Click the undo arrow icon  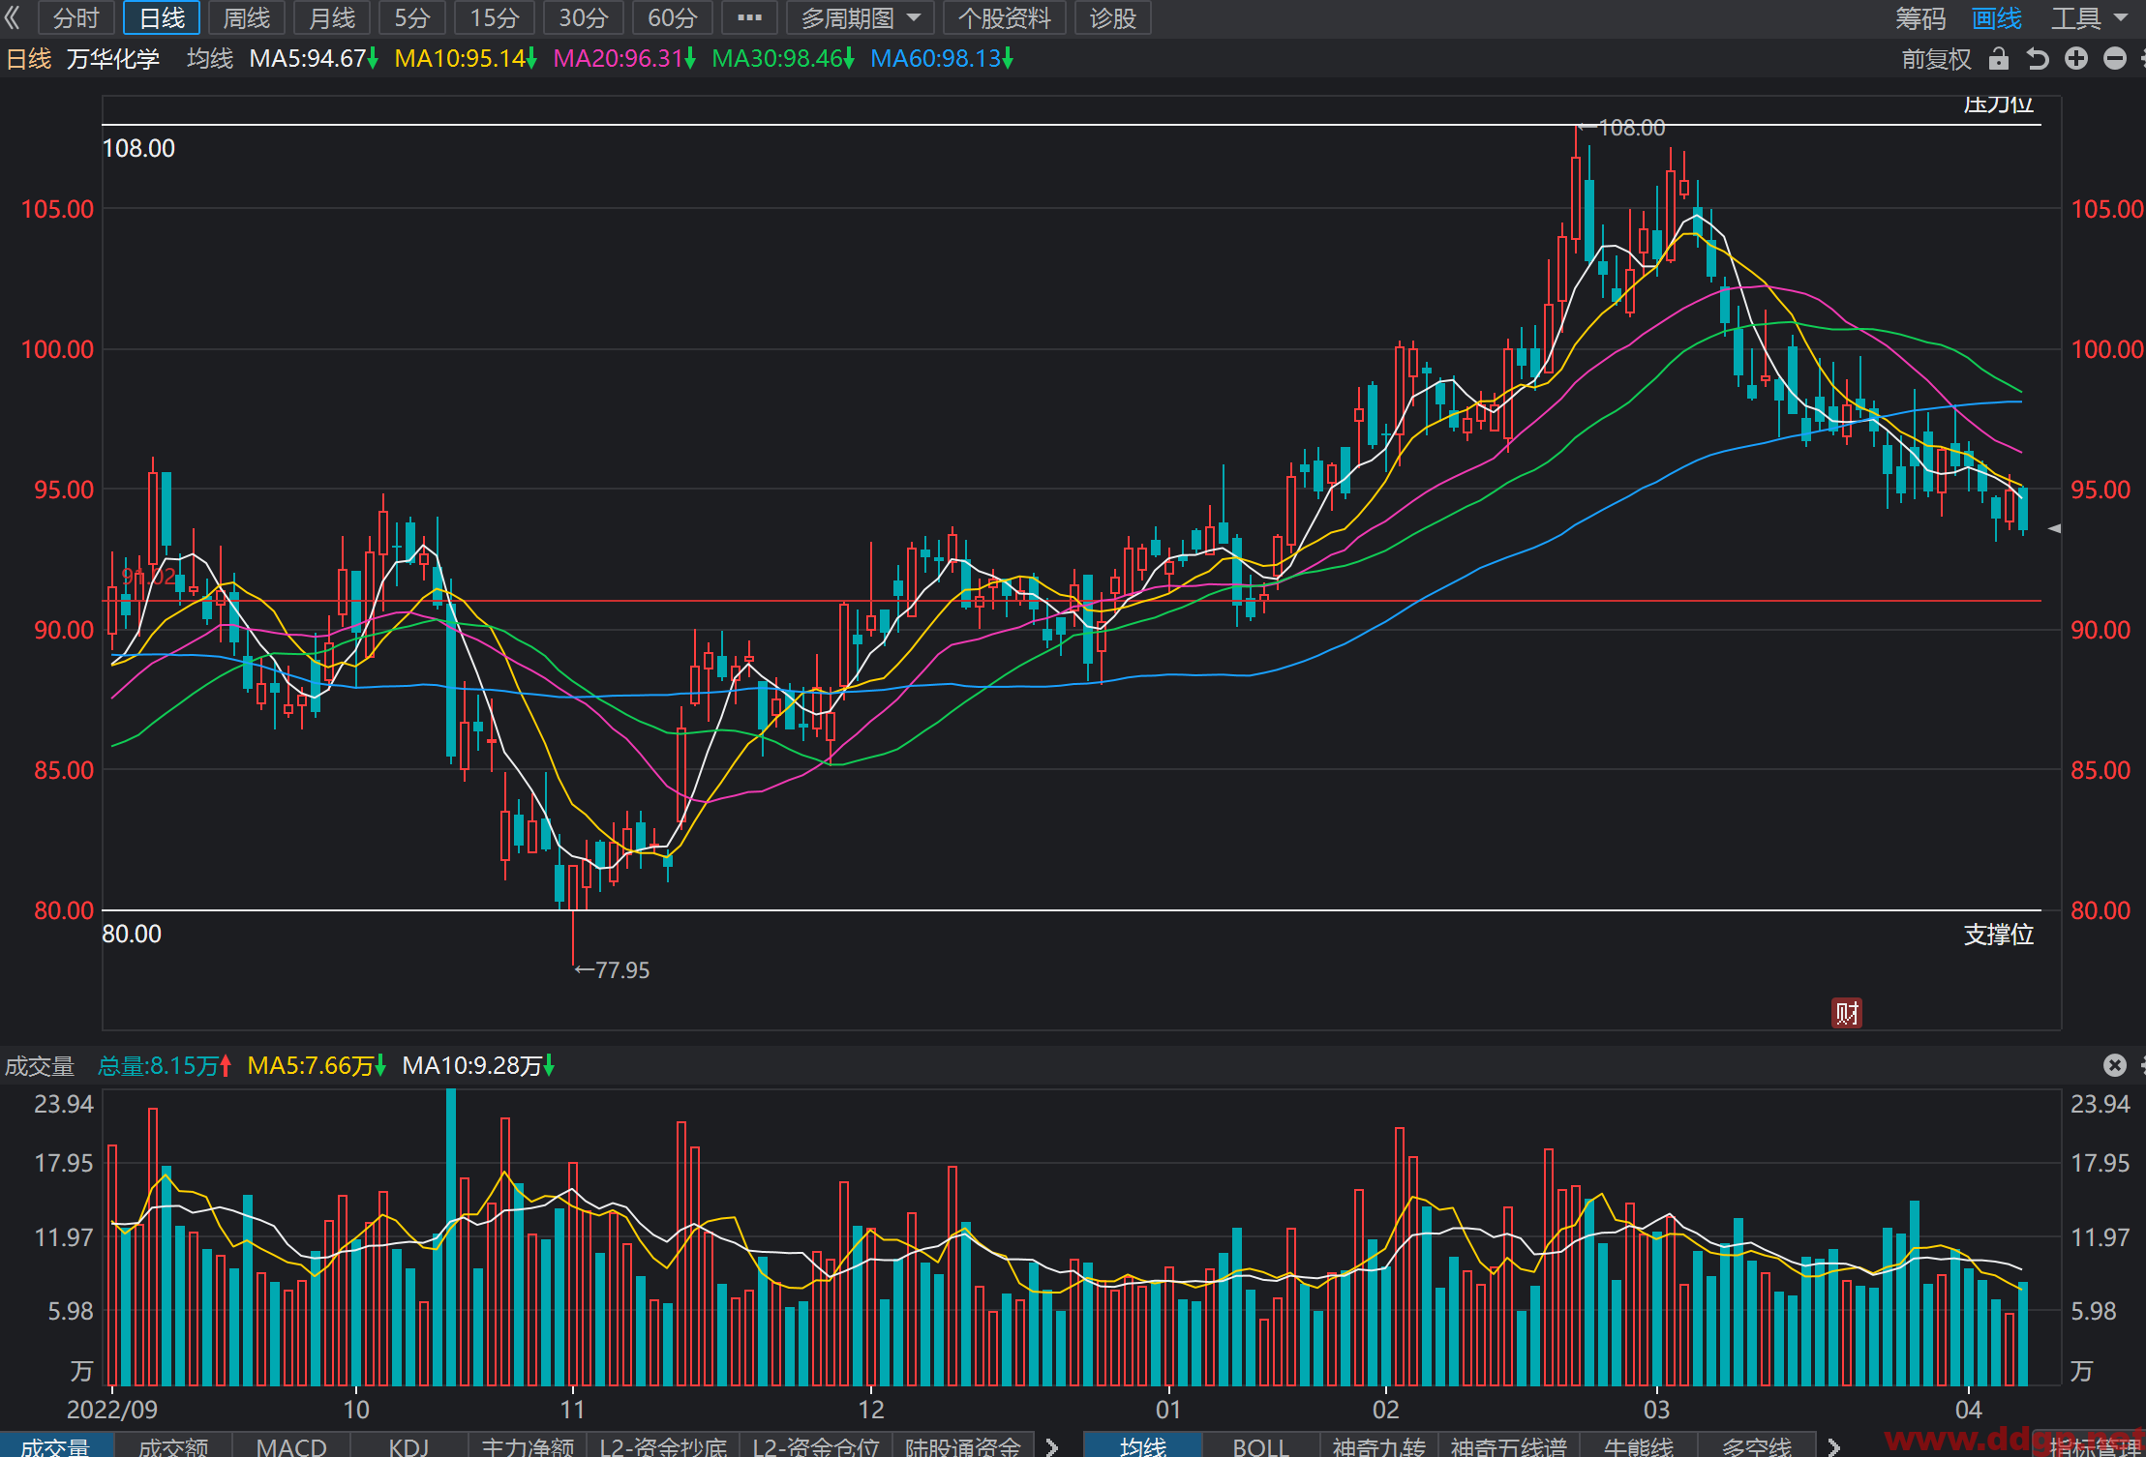point(2037,59)
